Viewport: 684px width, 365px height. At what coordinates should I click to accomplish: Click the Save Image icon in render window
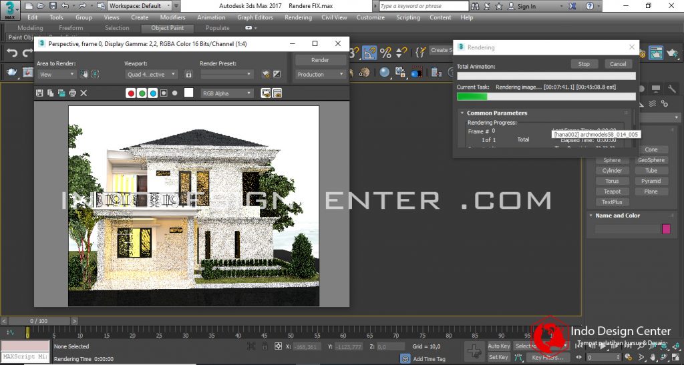click(x=39, y=93)
